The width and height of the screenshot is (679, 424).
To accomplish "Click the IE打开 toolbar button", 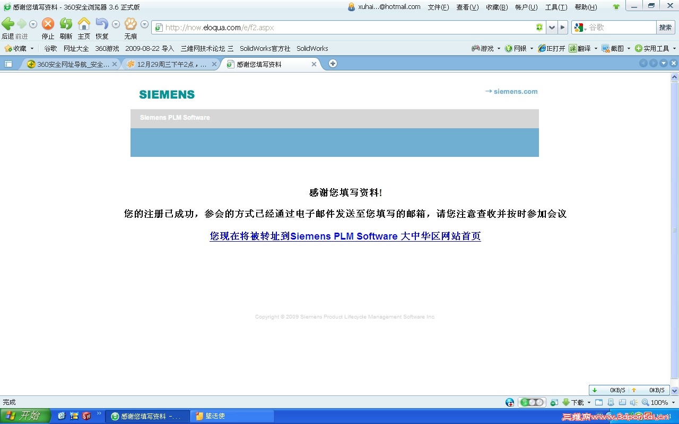I will coord(552,48).
